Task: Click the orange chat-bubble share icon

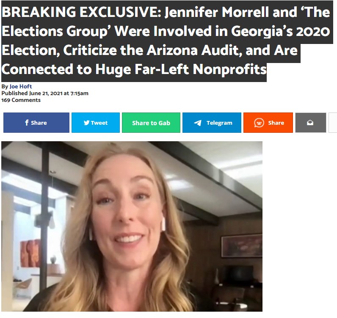Action: [x=259, y=123]
